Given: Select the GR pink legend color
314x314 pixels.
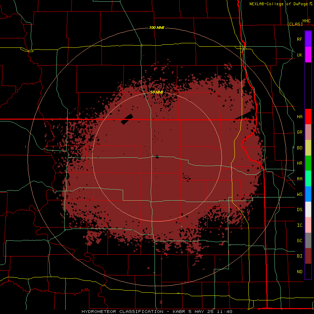Looking at the screenshot, I should click(x=308, y=132).
